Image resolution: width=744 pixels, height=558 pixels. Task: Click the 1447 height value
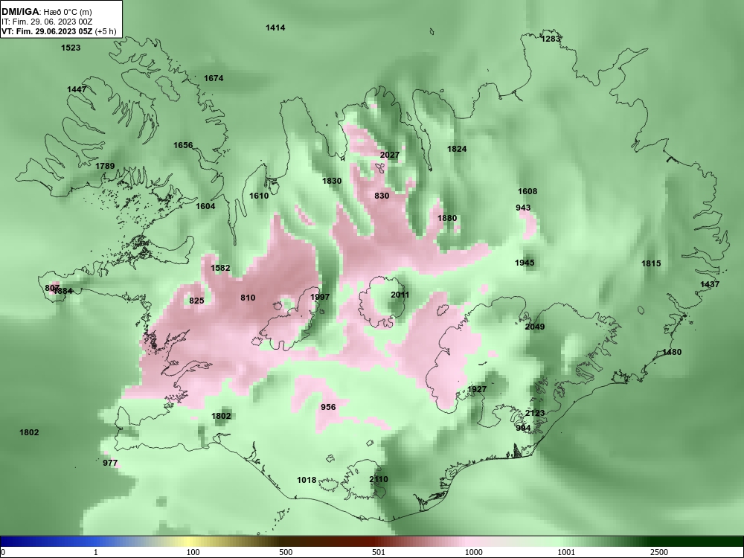tap(77, 90)
